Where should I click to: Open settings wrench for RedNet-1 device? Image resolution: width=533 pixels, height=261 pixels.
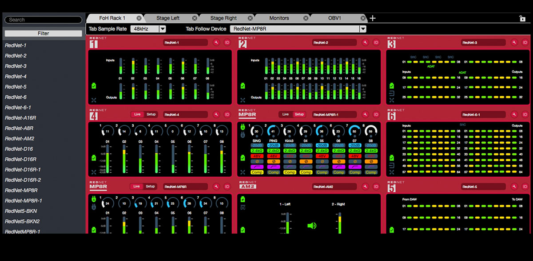[x=216, y=43]
